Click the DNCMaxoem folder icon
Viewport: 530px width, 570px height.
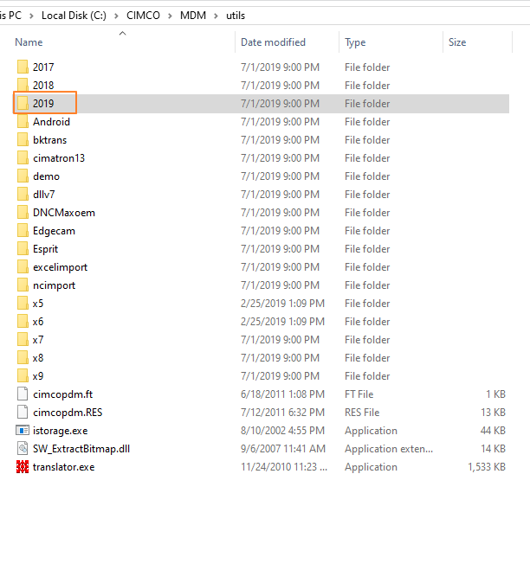click(23, 212)
